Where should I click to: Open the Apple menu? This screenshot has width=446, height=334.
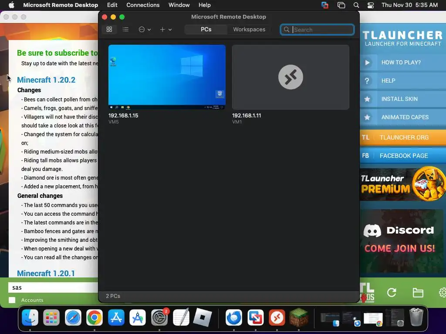coord(11,5)
